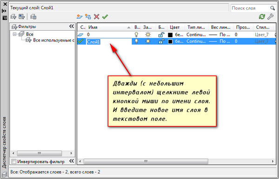
Task: Click the Стил... column header
Action: 263,27
